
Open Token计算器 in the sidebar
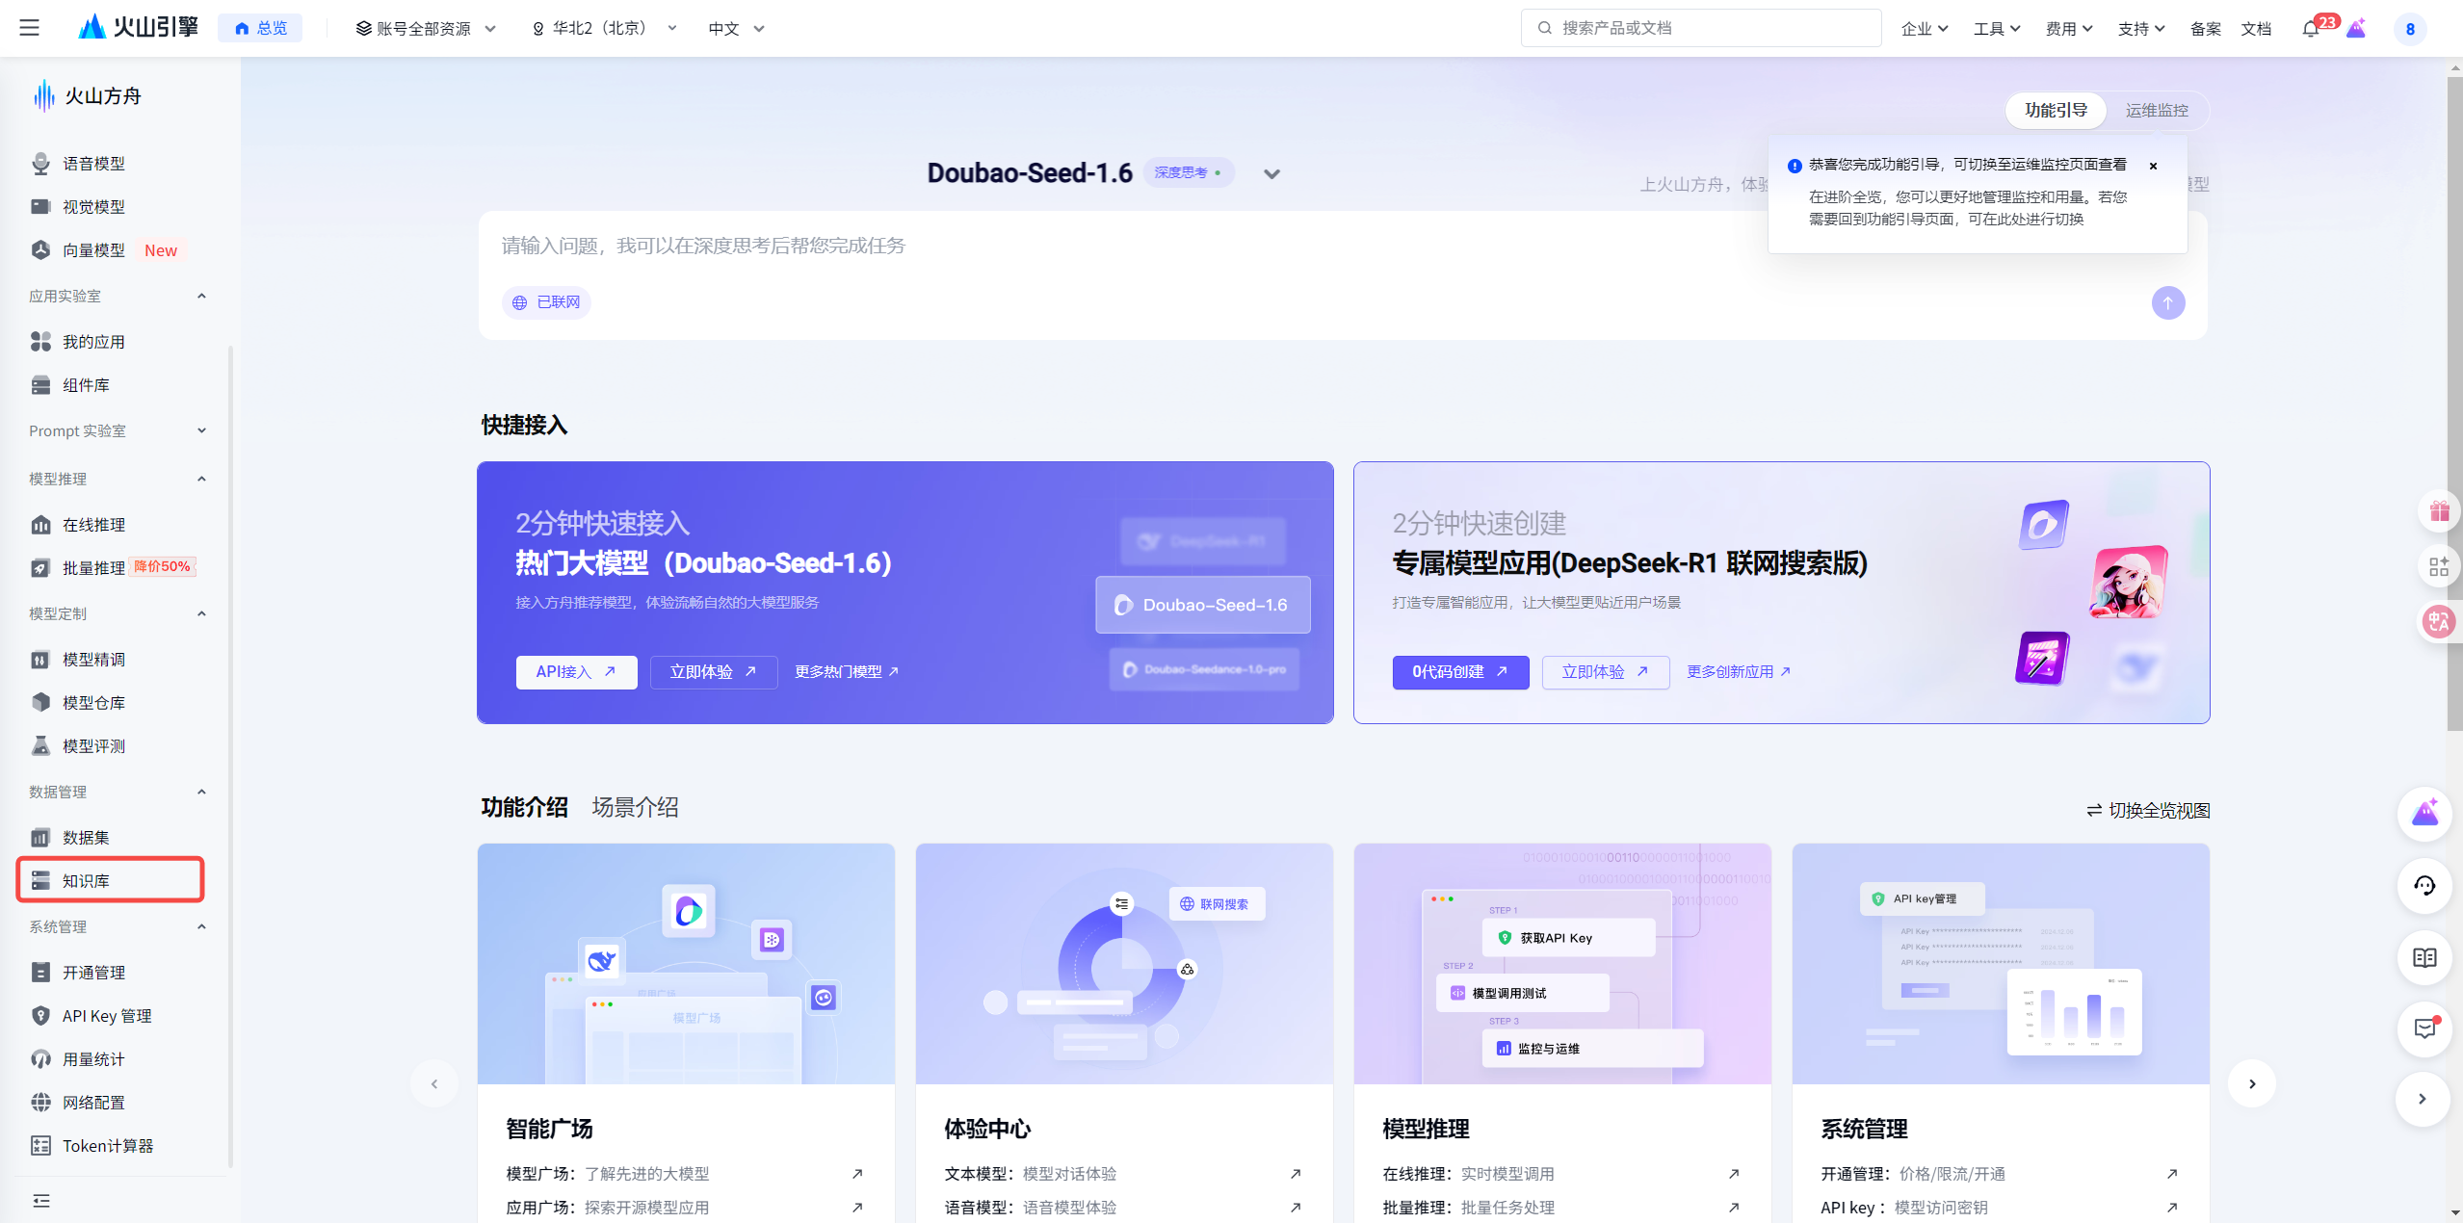107,1146
